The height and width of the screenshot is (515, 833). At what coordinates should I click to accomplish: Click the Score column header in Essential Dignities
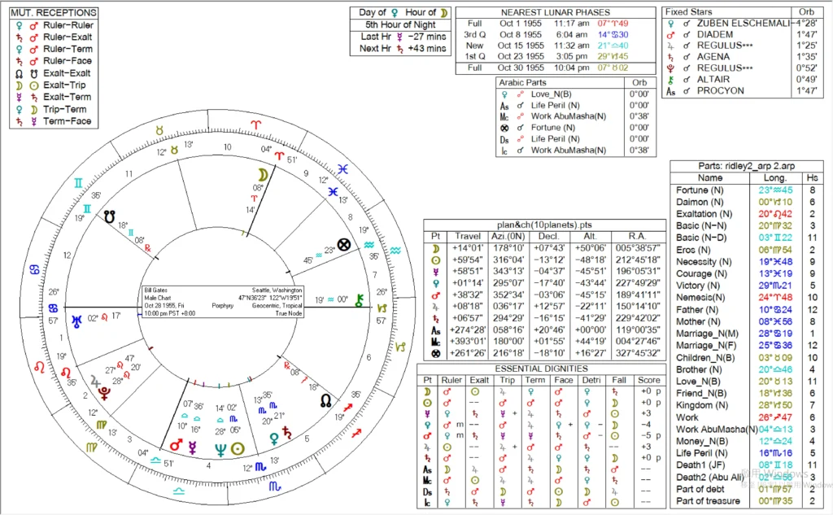pyautogui.click(x=650, y=380)
